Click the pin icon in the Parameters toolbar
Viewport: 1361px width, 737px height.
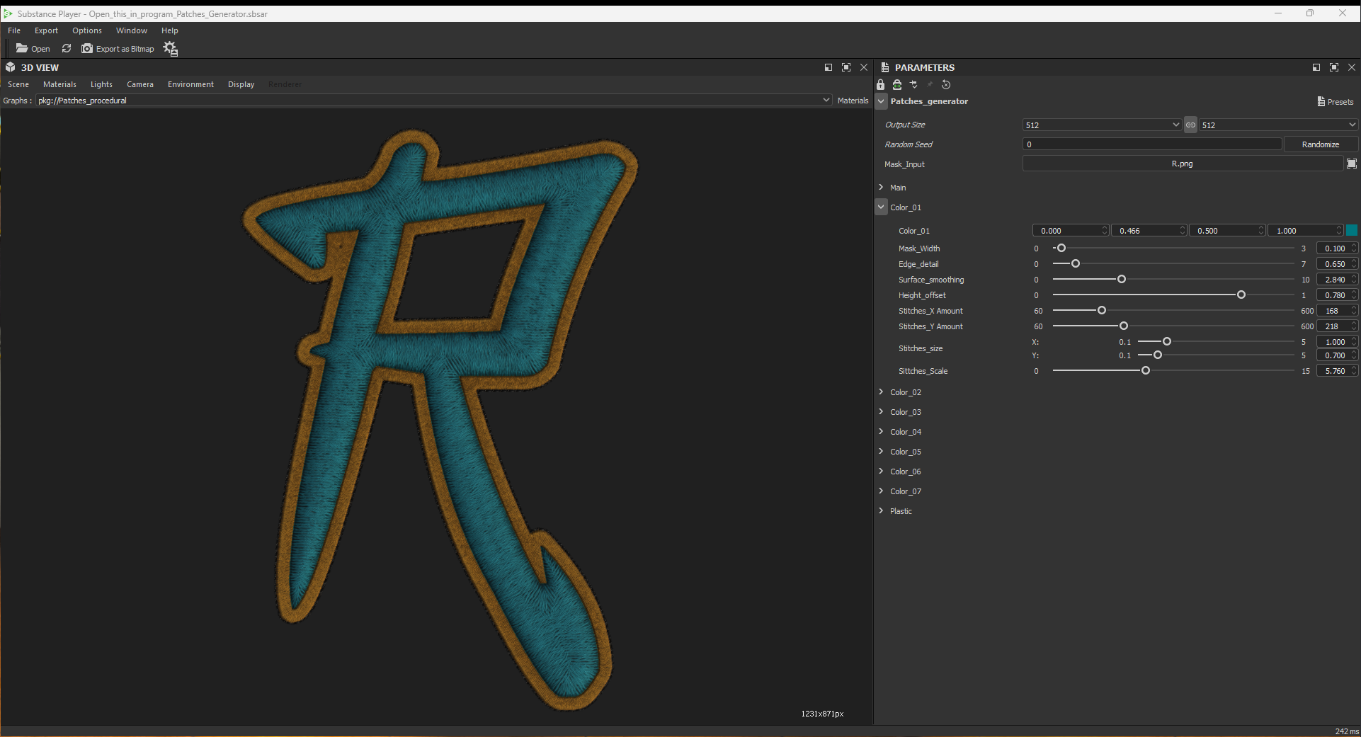pyautogui.click(x=930, y=85)
